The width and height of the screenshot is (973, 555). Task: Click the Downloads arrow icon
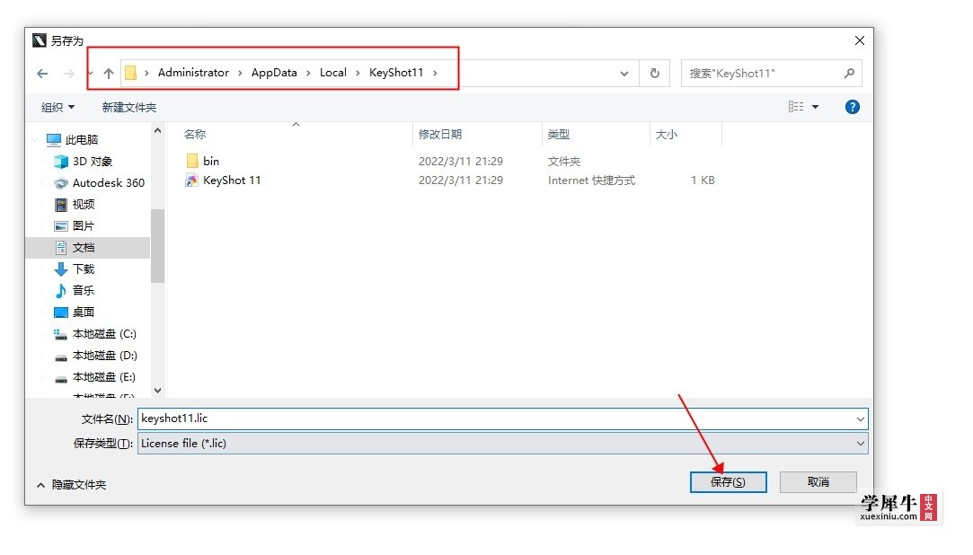tap(61, 269)
